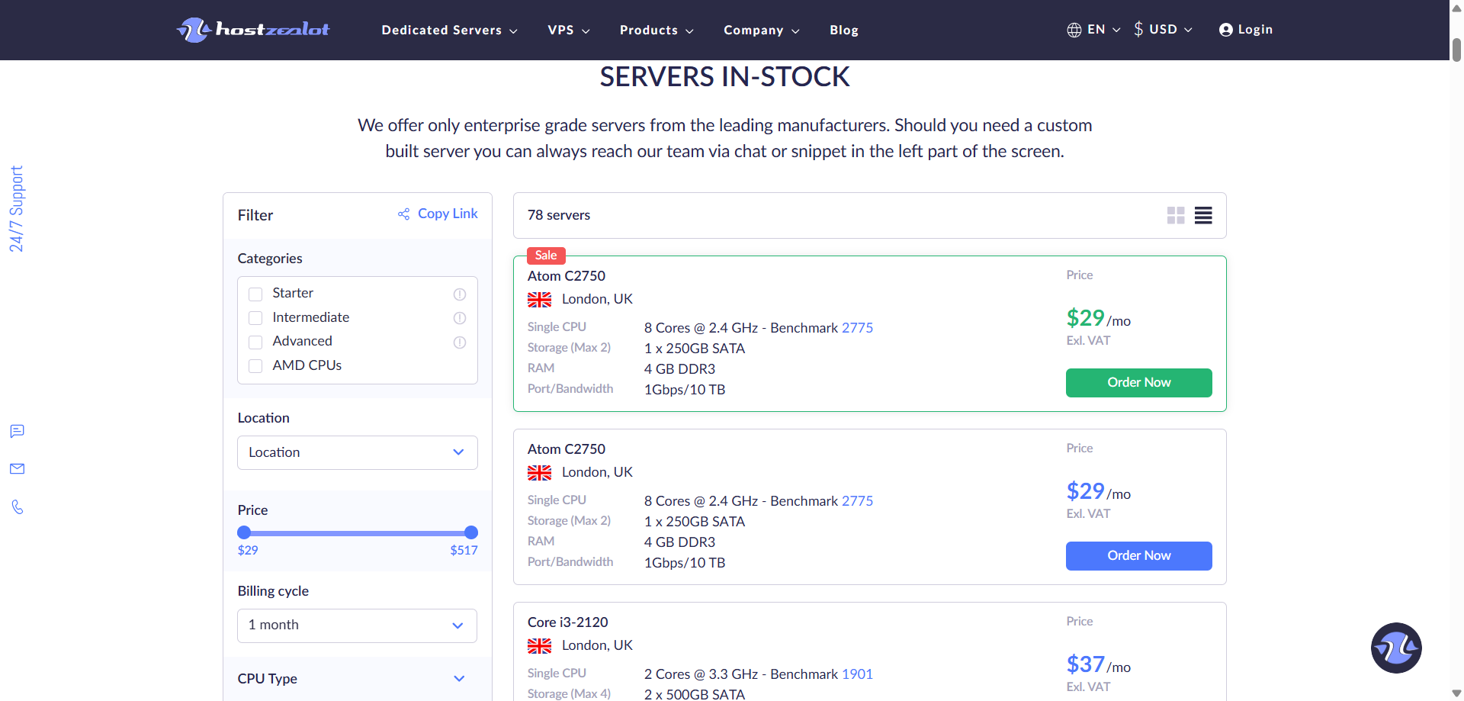This screenshot has width=1464, height=701.
Task: Click the $37 /mo price text
Action: tap(1098, 665)
